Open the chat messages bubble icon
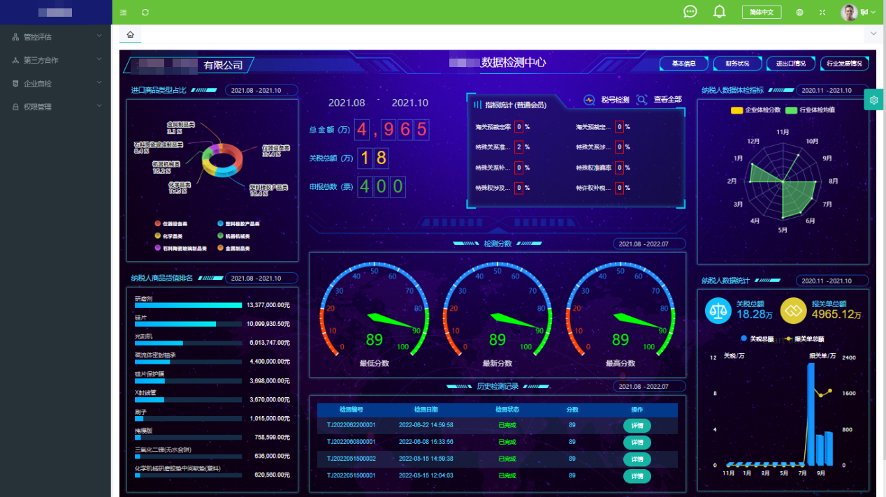This screenshot has width=886, height=497. (690, 12)
